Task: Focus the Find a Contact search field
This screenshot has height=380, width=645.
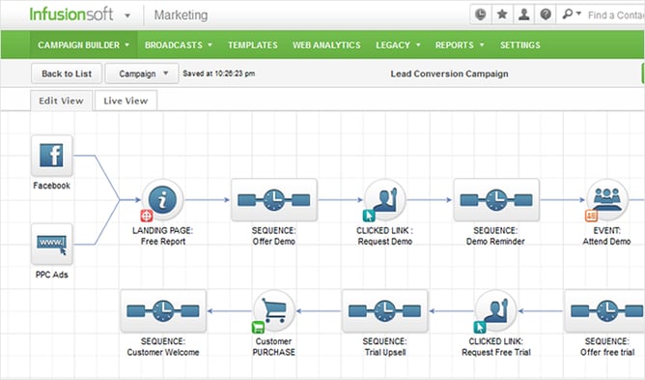Action: pyautogui.click(x=615, y=15)
